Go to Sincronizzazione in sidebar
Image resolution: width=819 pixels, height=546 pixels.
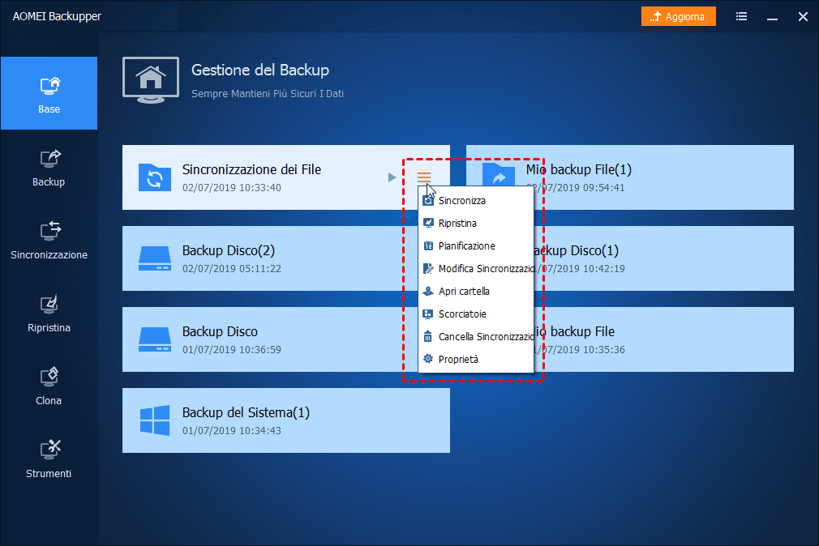49,241
